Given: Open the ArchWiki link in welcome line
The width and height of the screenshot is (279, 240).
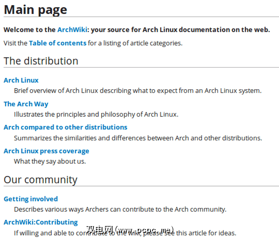Looking at the screenshot, I should pyautogui.click(x=71, y=30).
